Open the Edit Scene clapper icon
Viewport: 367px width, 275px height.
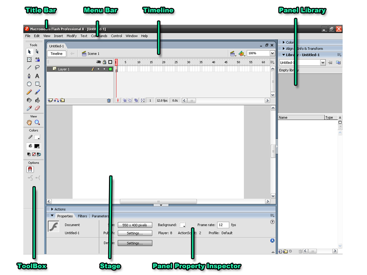pyautogui.click(x=233, y=54)
